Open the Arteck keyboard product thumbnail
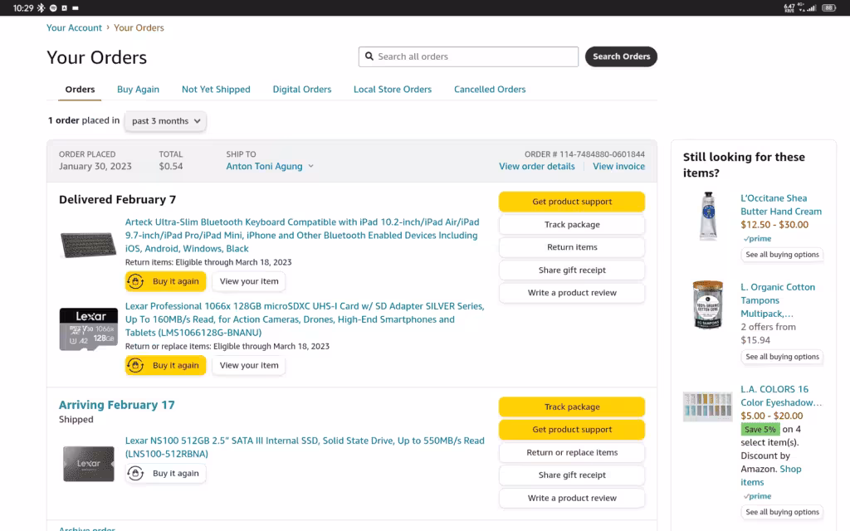This screenshot has height=531, width=850. 88,245
